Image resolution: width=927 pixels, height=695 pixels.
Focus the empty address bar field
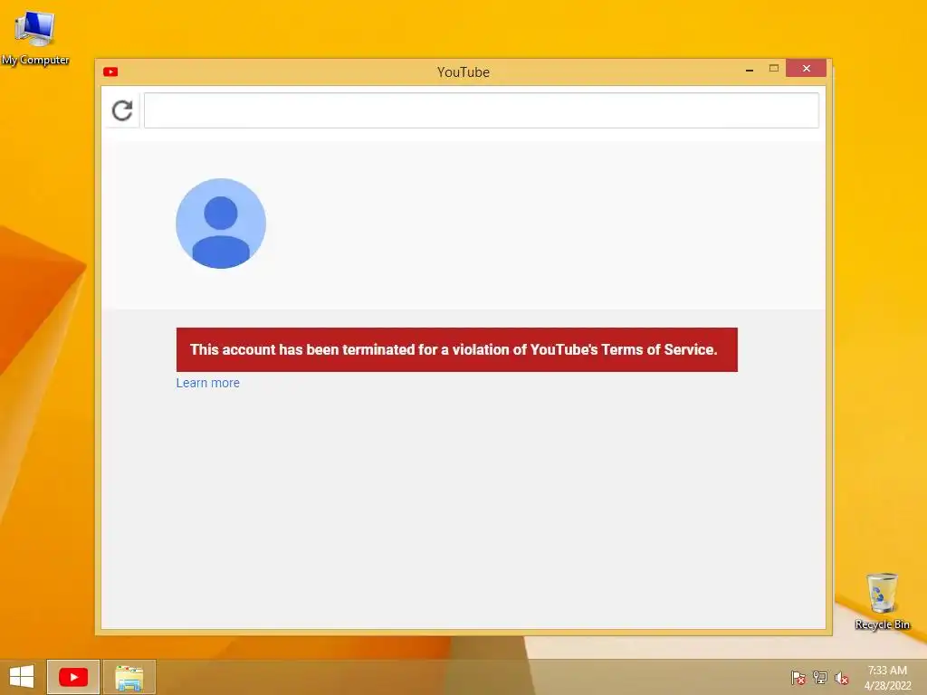482,110
